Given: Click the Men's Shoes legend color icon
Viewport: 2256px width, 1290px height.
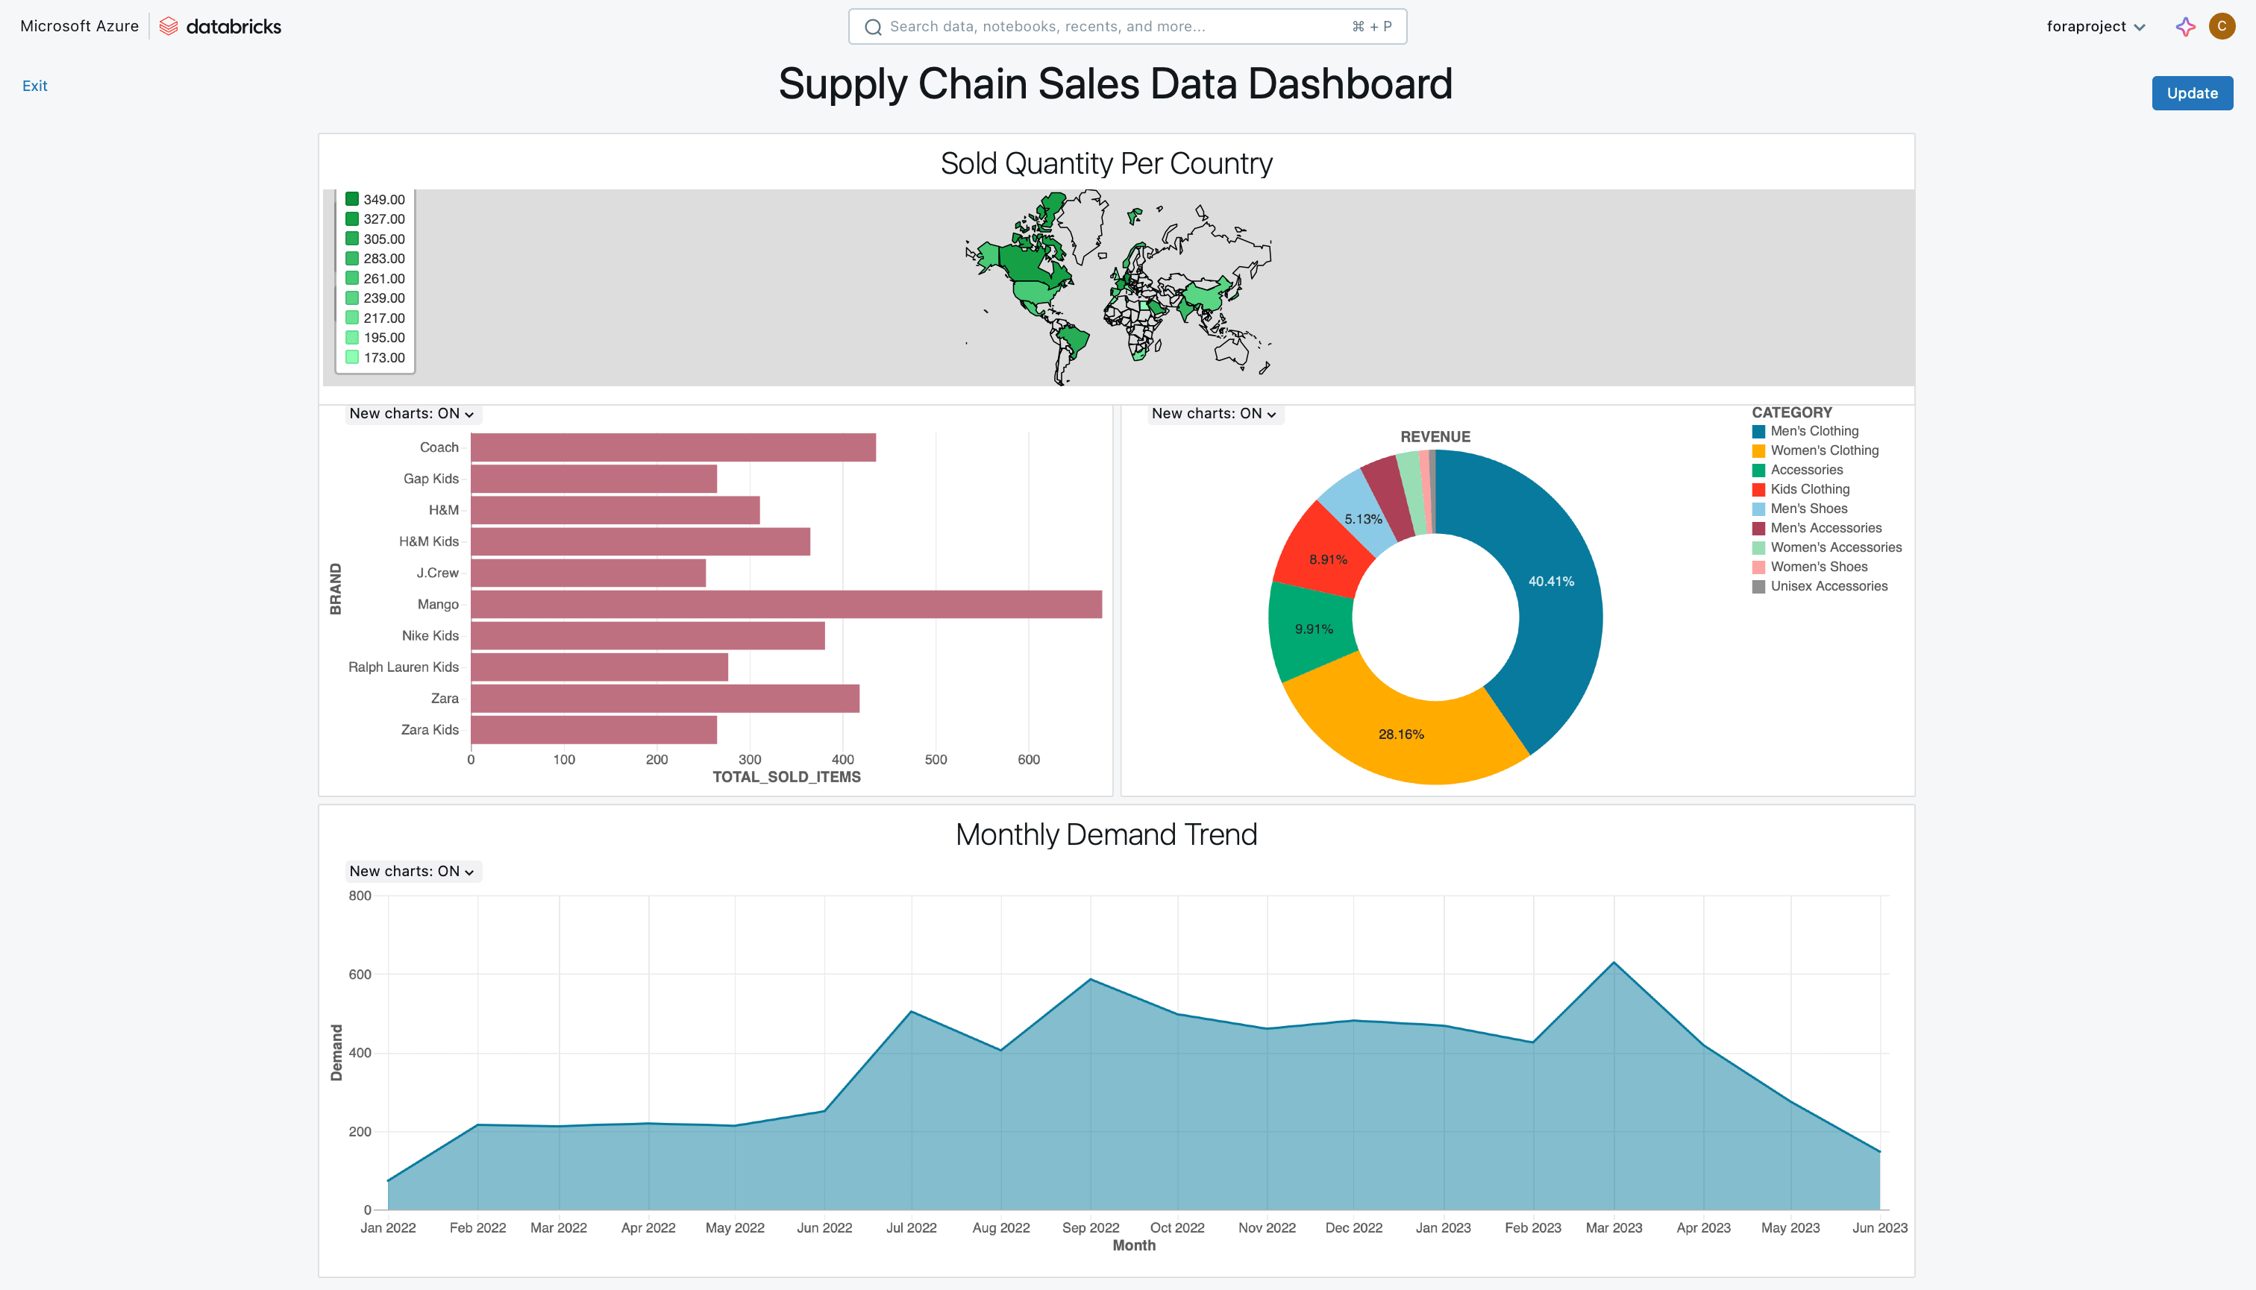Looking at the screenshot, I should tap(1758, 509).
